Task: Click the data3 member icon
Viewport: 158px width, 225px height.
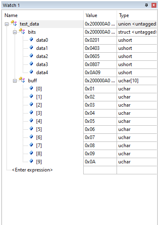Action: tap(31, 64)
